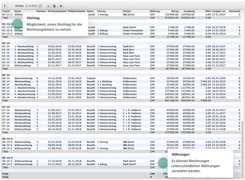Click the Vergütung column header
The image size is (245, 180).
(189, 11)
